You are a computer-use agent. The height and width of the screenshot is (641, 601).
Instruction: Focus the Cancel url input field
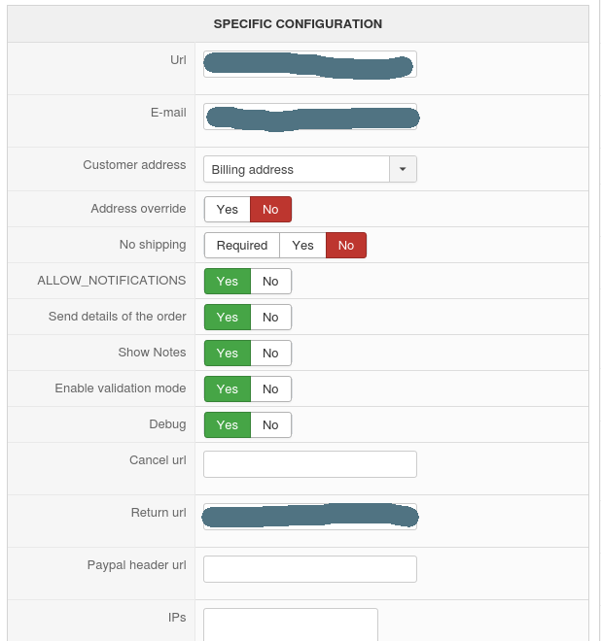pyautogui.click(x=310, y=464)
